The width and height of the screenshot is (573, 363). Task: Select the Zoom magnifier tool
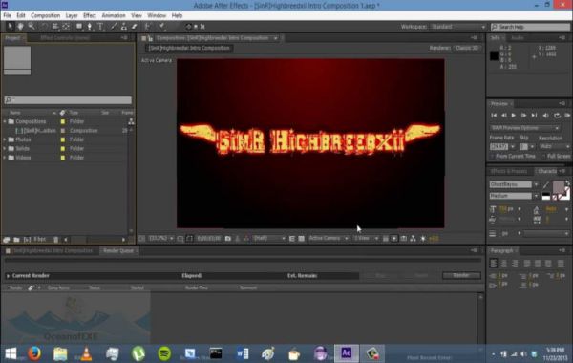[x=32, y=27]
